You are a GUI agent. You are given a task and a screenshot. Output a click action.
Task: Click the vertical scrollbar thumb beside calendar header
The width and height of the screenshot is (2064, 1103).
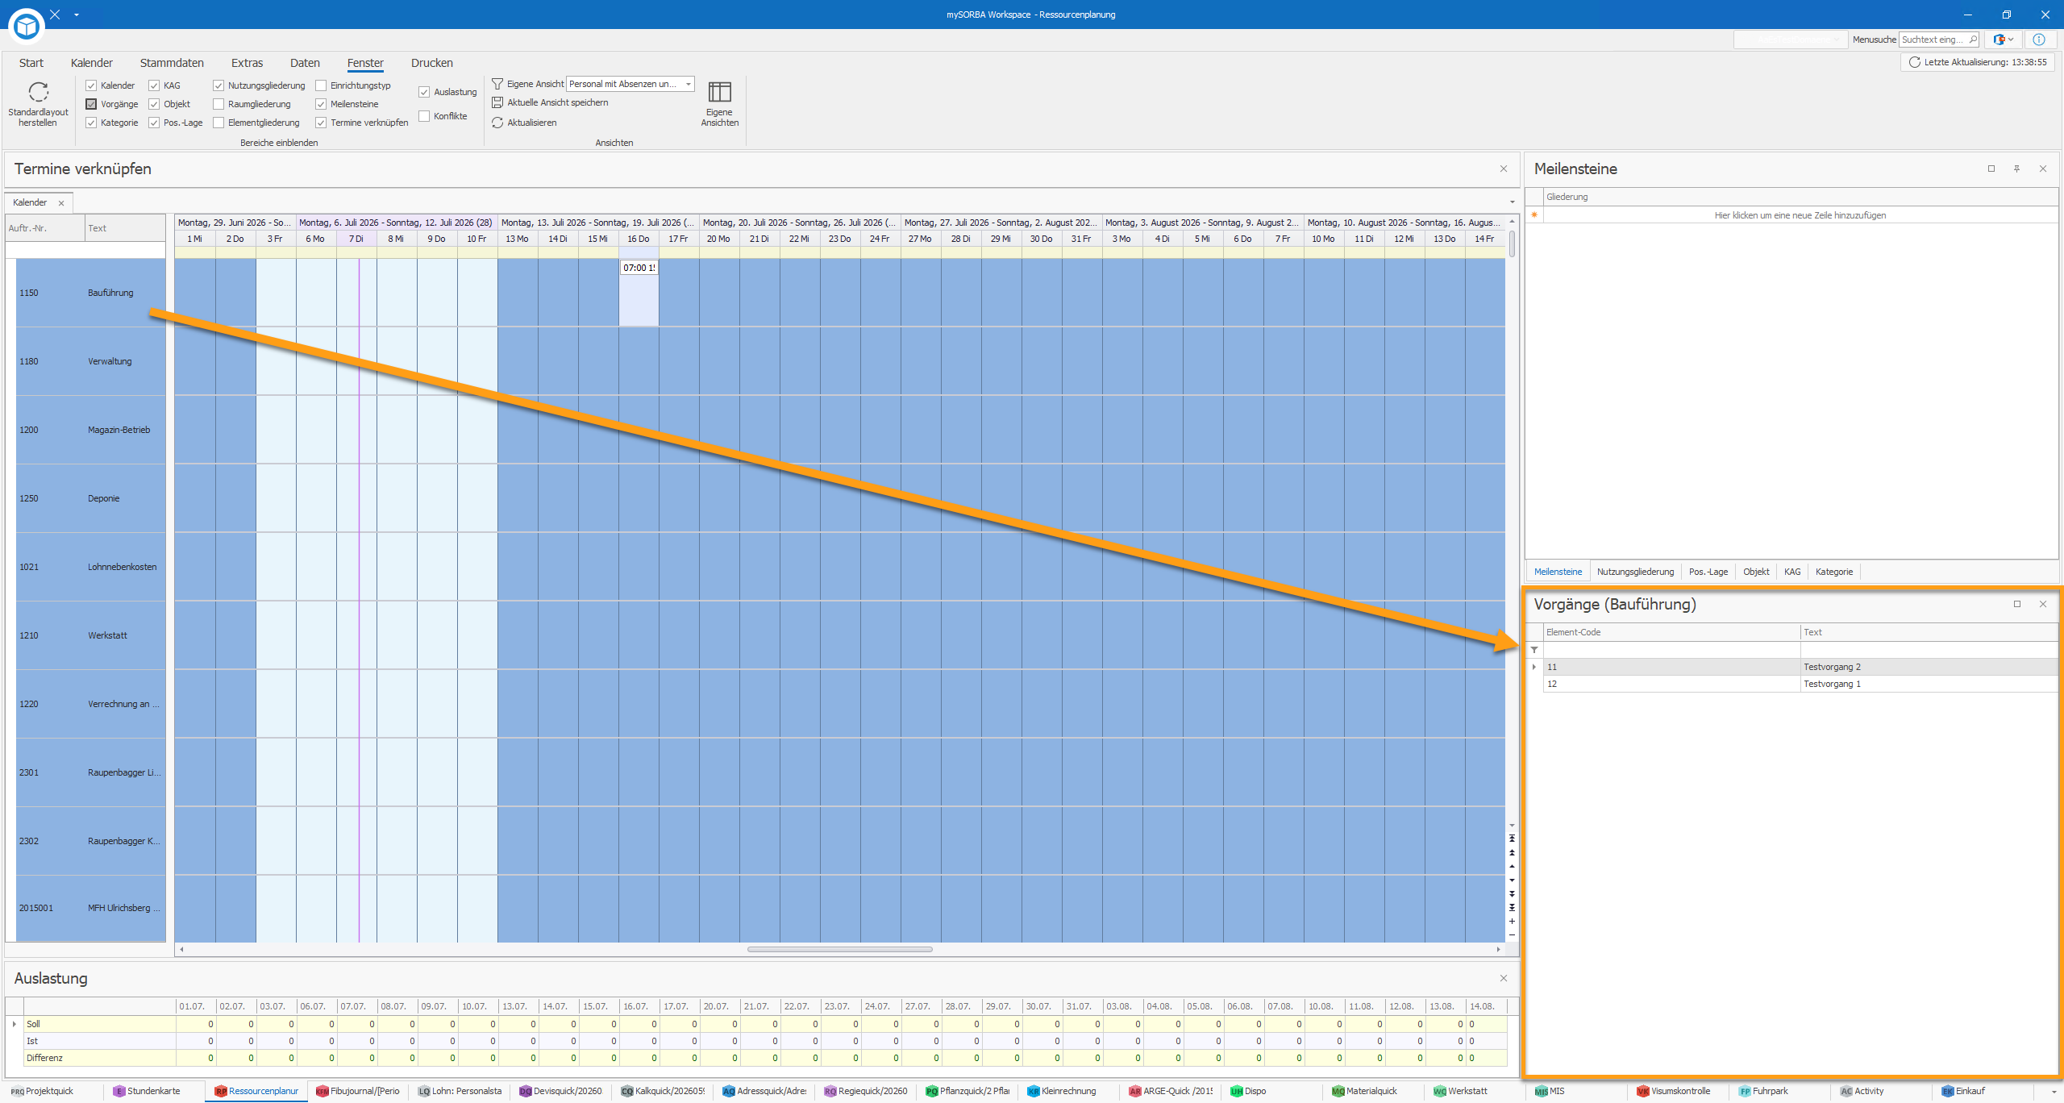[1512, 243]
